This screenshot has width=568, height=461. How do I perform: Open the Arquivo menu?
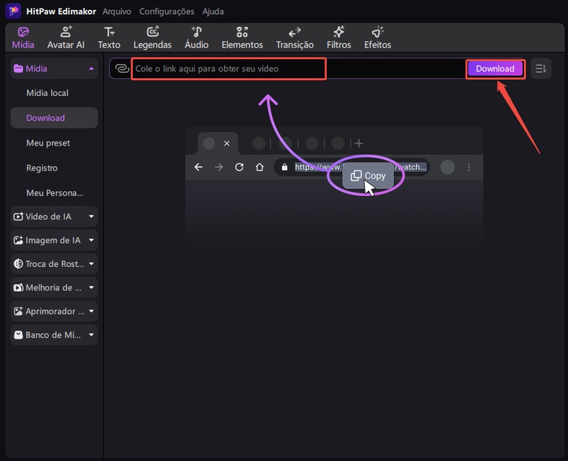click(x=116, y=11)
